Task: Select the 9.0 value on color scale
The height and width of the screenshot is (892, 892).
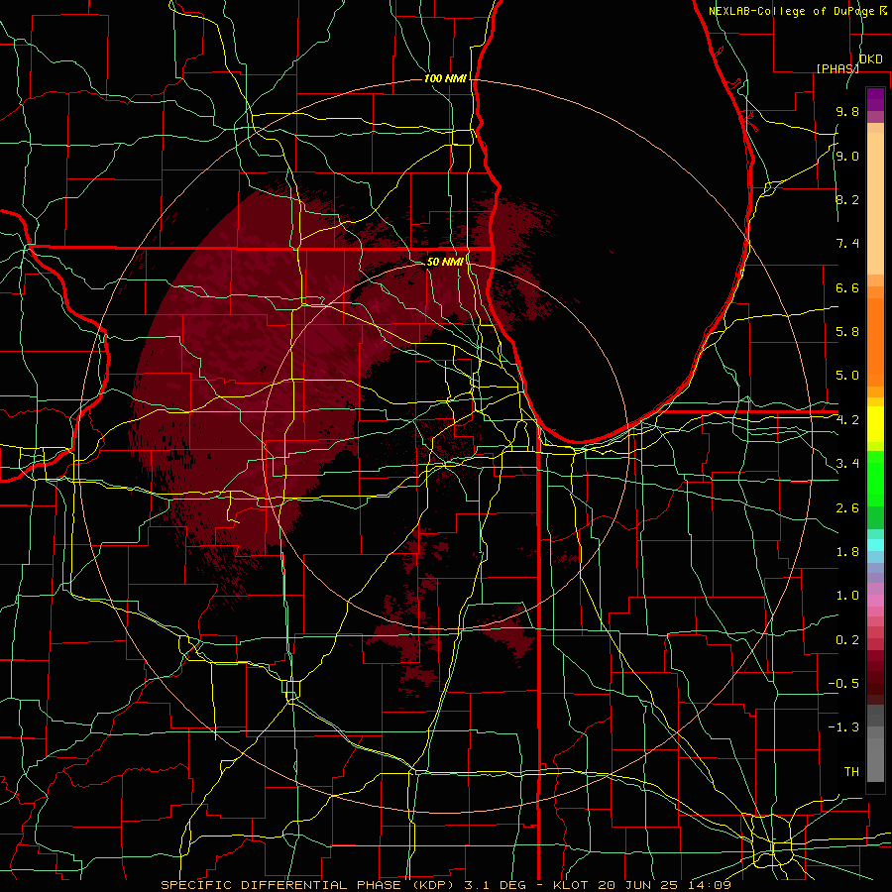Action: (x=847, y=156)
